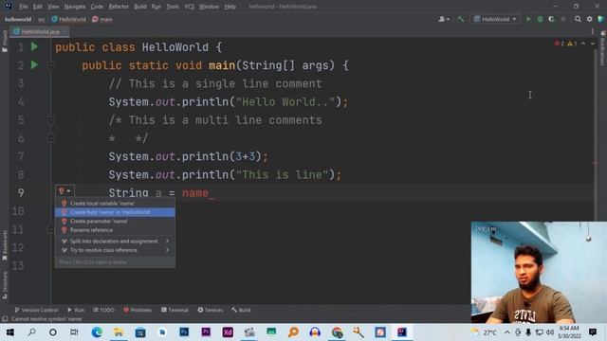Open the Refactor menu
This screenshot has height=341, width=607.
pos(119,7)
